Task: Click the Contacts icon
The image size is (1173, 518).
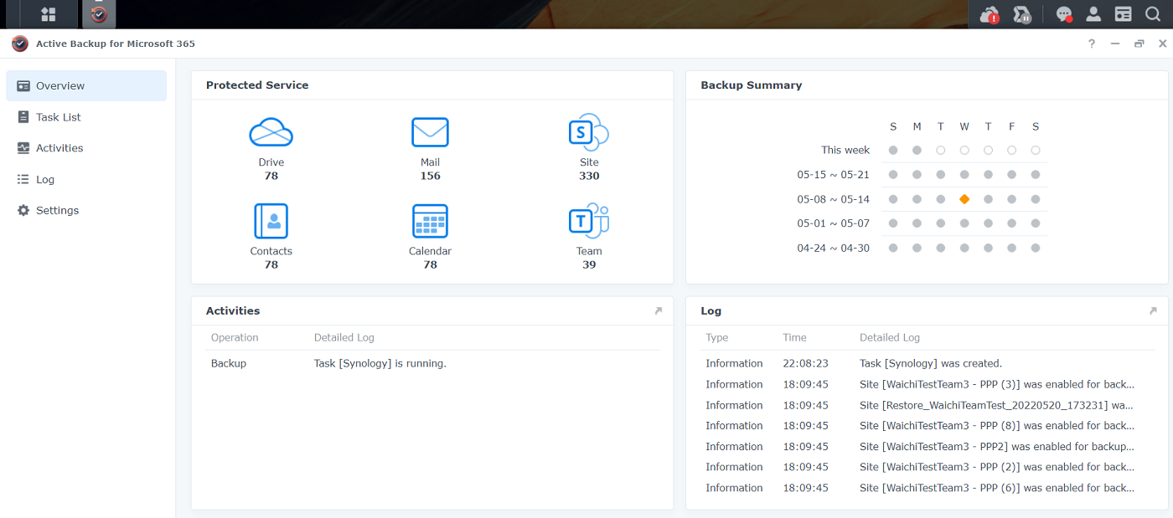Action: coord(271,221)
